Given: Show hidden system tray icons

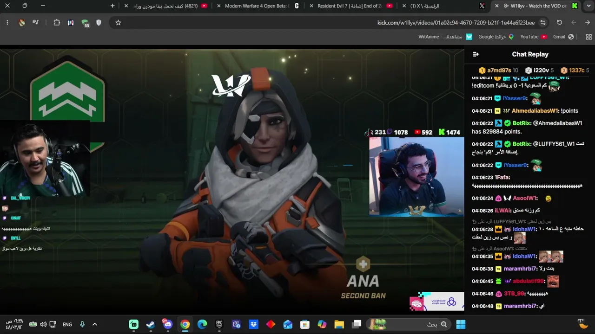Looking at the screenshot, I should 95,324.
